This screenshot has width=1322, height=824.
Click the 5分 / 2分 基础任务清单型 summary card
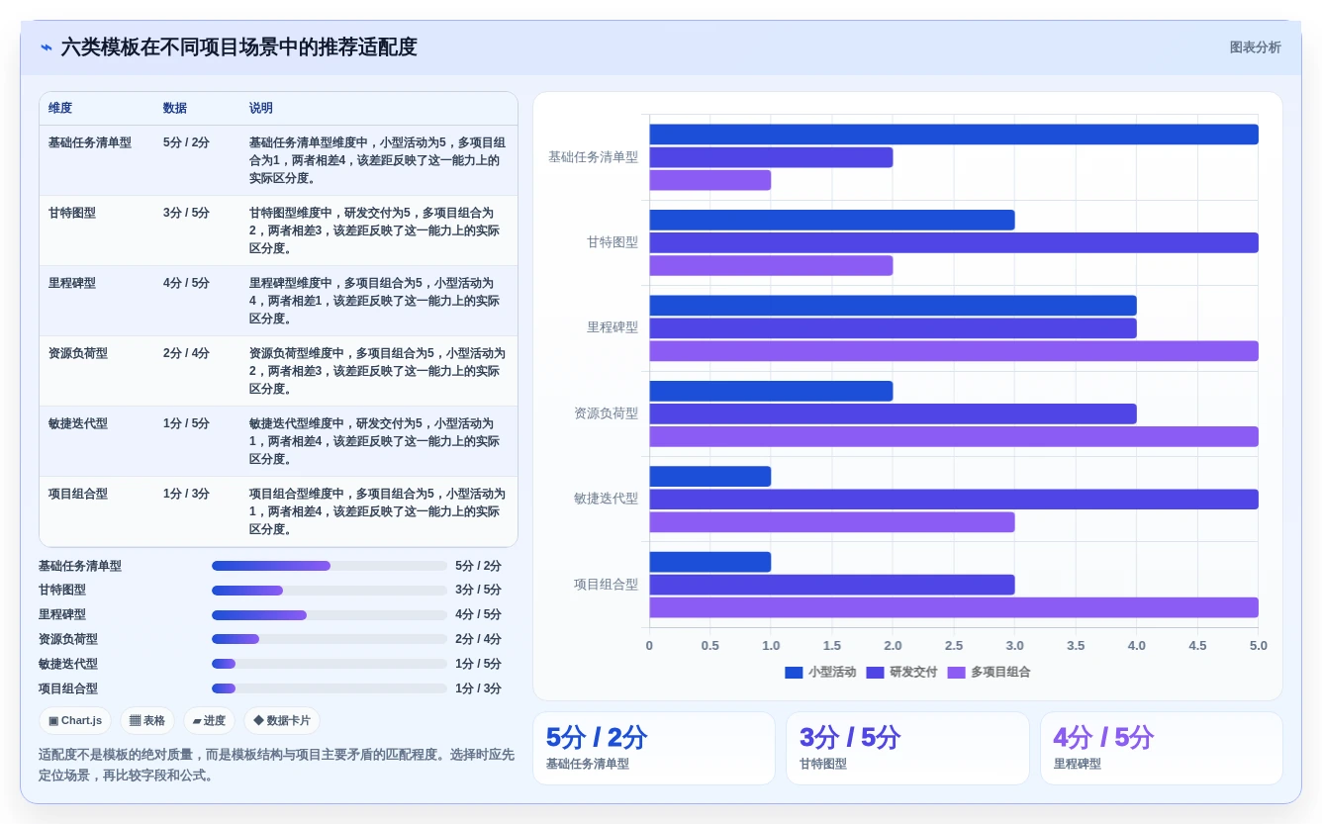(654, 748)
